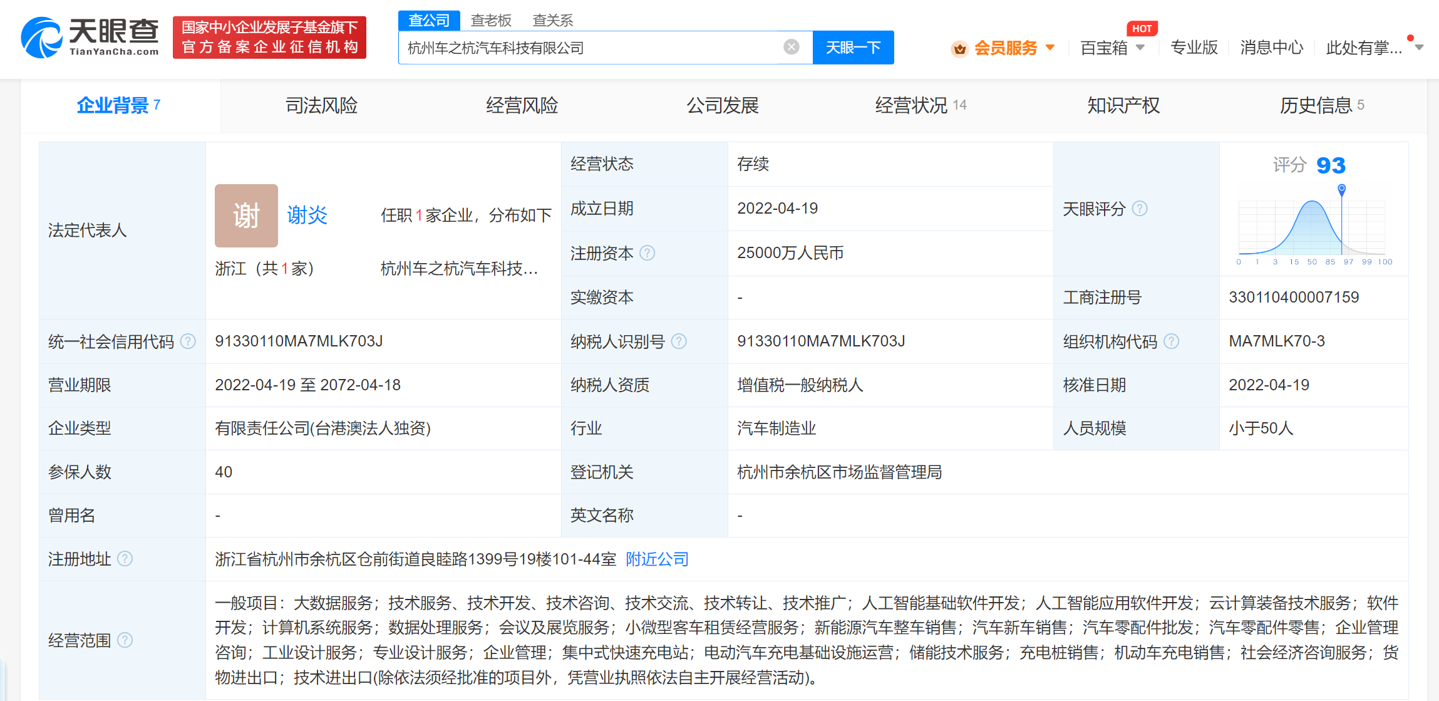1439x701 pixels.
Task: Expand the user account dropdown arrow
Action: point(1419,48)
